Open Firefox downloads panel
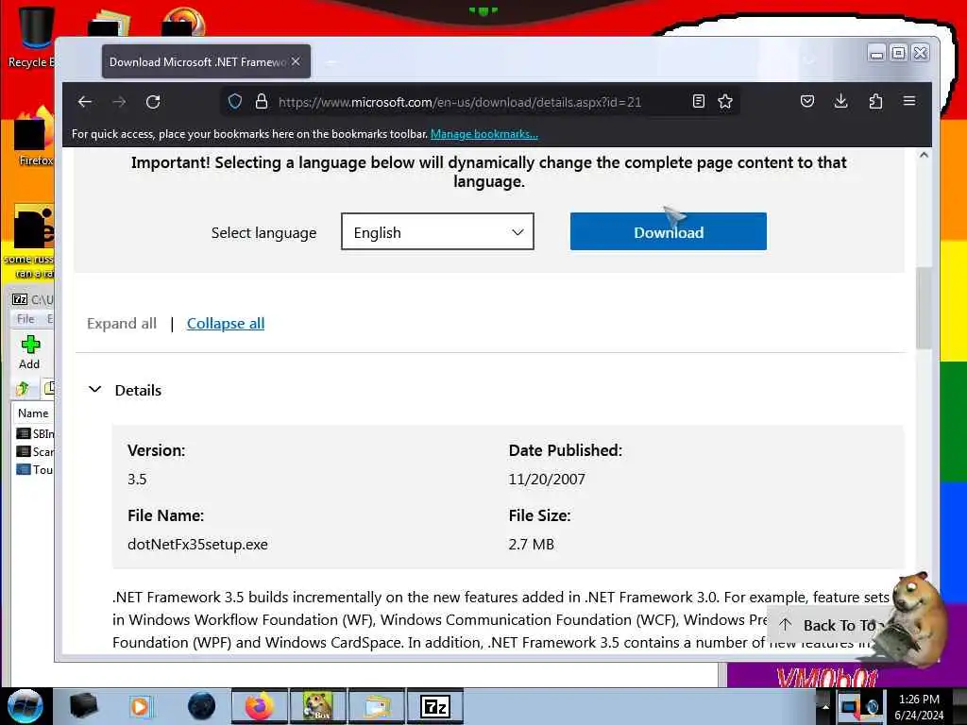967x725 pixels. pos(840,101)
